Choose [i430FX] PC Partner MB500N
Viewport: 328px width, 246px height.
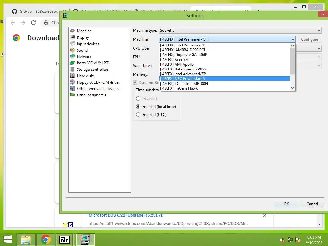click(x=225, y=84)
